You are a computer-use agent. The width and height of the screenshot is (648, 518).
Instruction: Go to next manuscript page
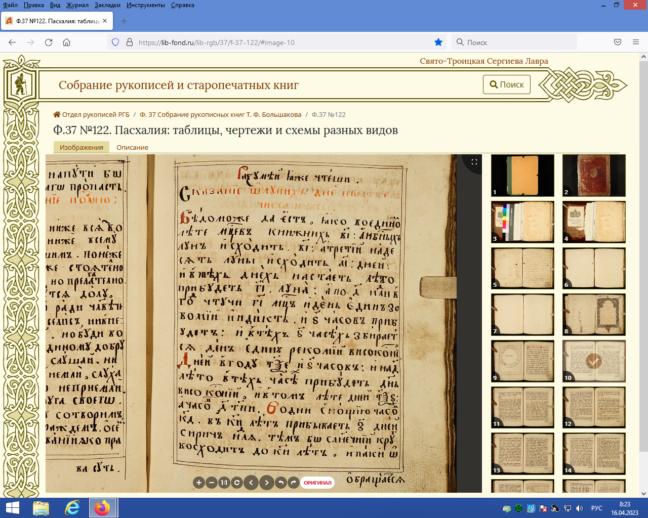[267, 483]
